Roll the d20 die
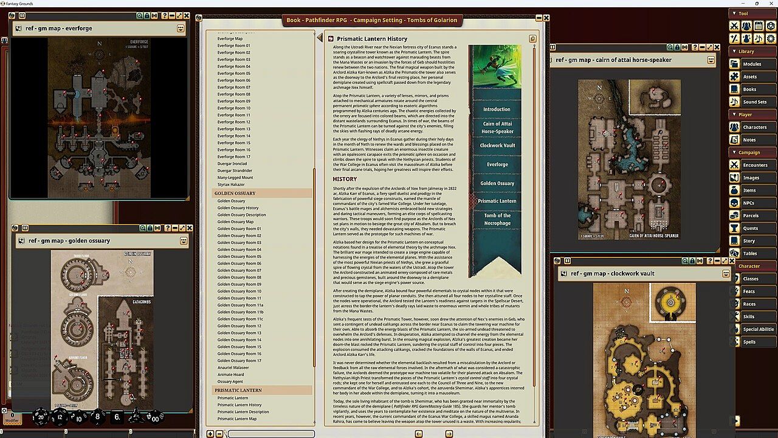Screen dimensions: 778x438 click(x=41, y=417)
